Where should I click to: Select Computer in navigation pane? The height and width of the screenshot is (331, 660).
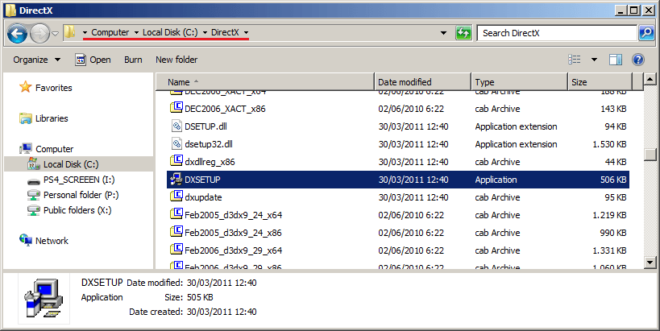(x=54, y=149)
